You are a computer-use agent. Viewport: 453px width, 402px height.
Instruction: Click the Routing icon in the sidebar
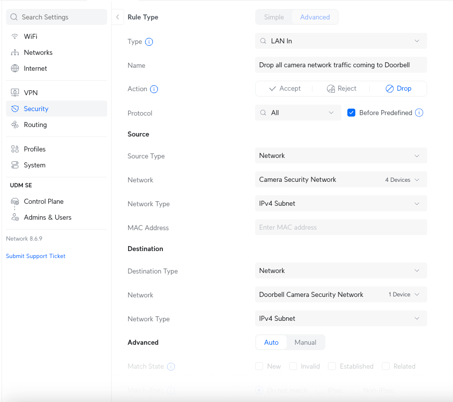coord(15,125)
